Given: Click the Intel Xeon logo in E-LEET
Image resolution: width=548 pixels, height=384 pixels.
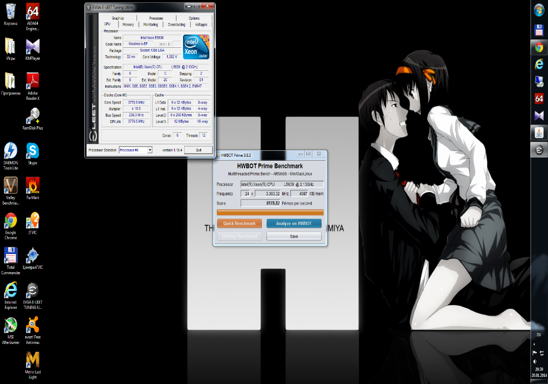Looking at the screenshot, I should point(196,47).
